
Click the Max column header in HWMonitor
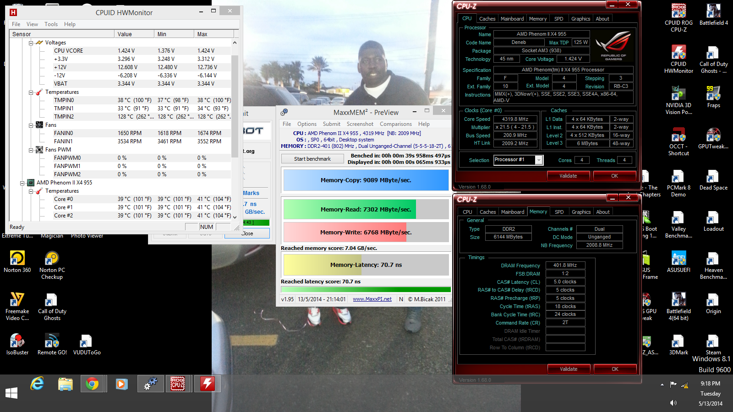[x=213, y=34]
